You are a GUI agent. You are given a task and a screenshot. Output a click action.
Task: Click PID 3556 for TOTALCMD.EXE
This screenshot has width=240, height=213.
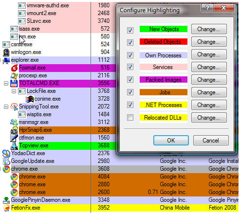[x=104, y=83]
